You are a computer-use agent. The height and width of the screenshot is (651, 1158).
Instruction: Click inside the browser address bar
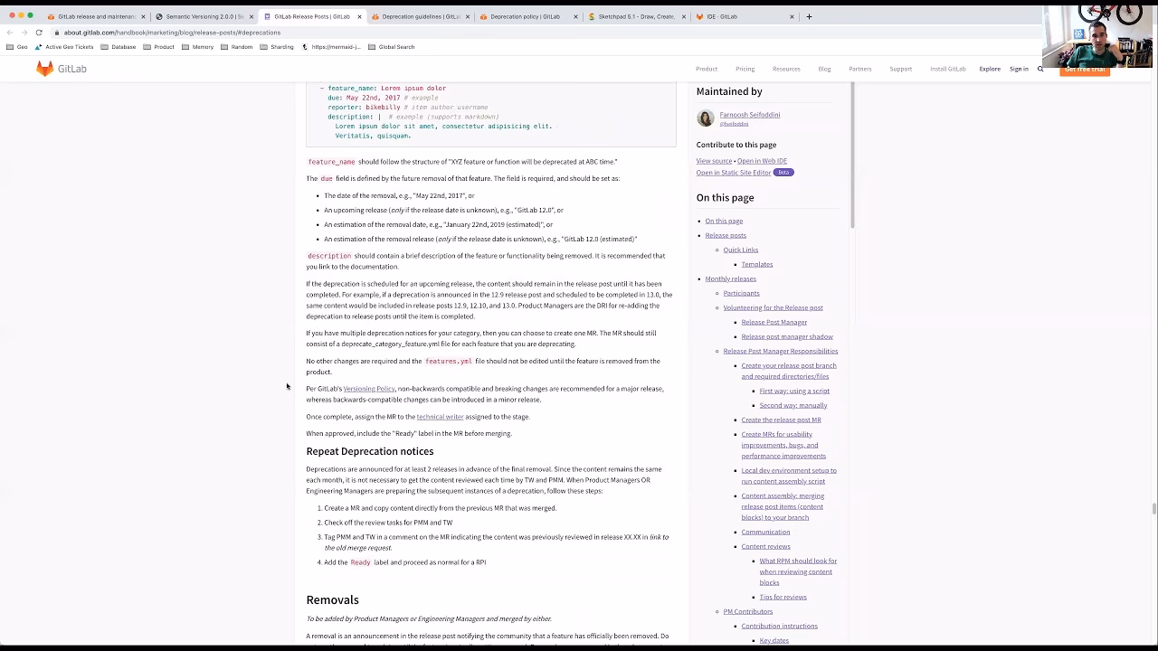(x=271, y=32)
